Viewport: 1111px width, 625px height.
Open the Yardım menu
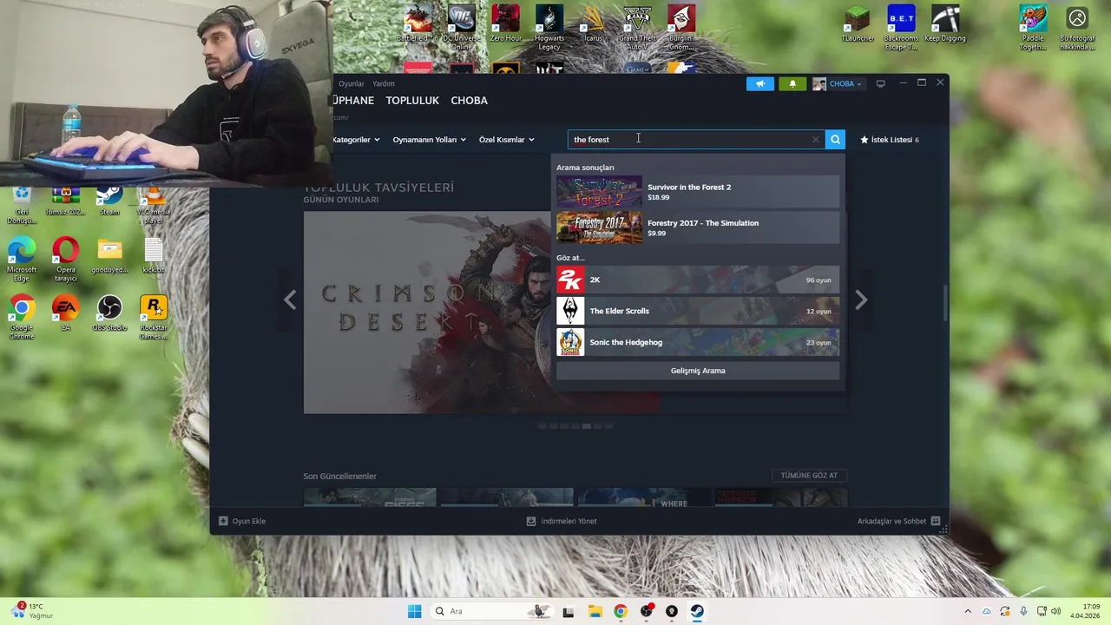384,83
